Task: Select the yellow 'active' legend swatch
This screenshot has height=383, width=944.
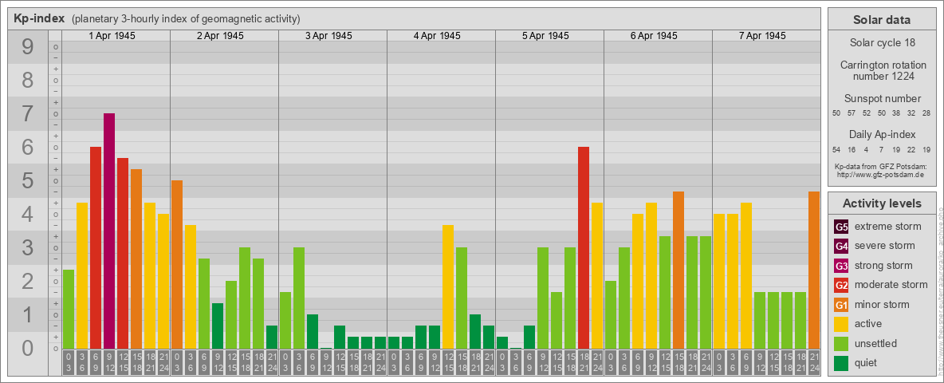Action: tap(841, 324)
